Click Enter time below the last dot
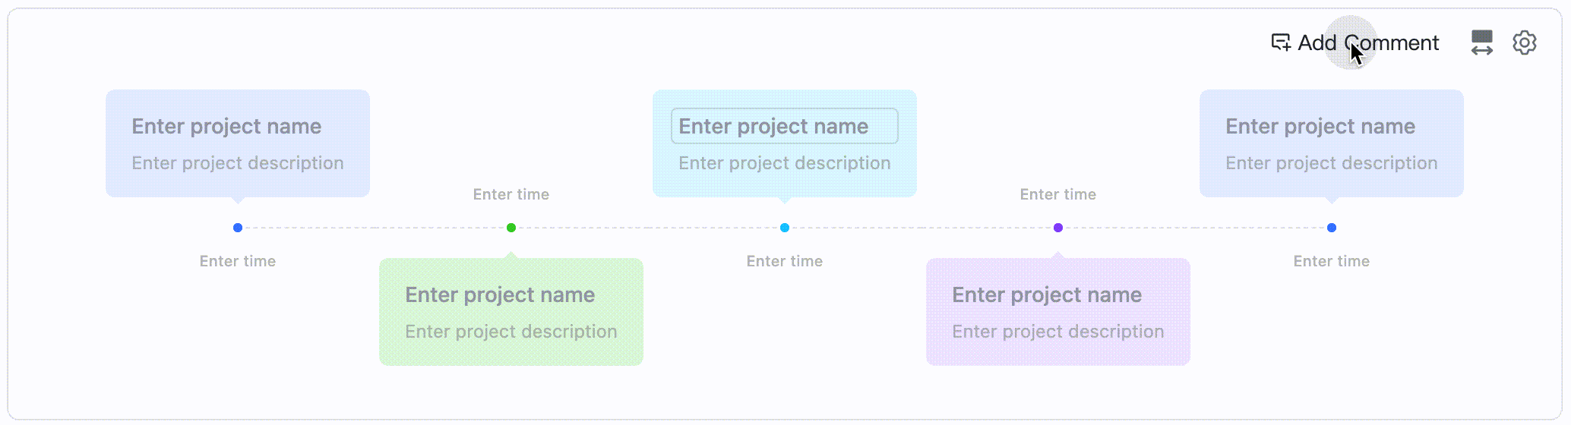The height and width of the screenshot is (425, 1571). (x=1332, y=261)
